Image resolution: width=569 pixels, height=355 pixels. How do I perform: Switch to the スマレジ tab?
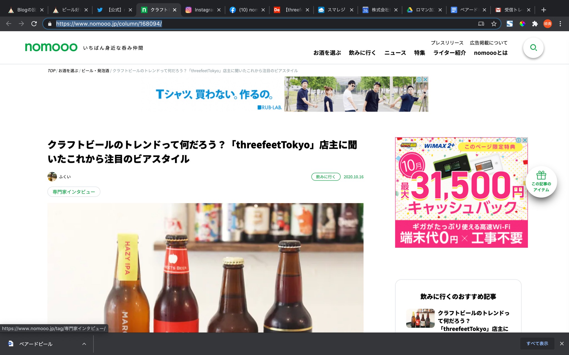coord(336,10)
